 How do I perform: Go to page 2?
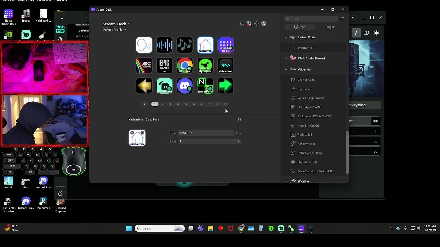(163, 104)
